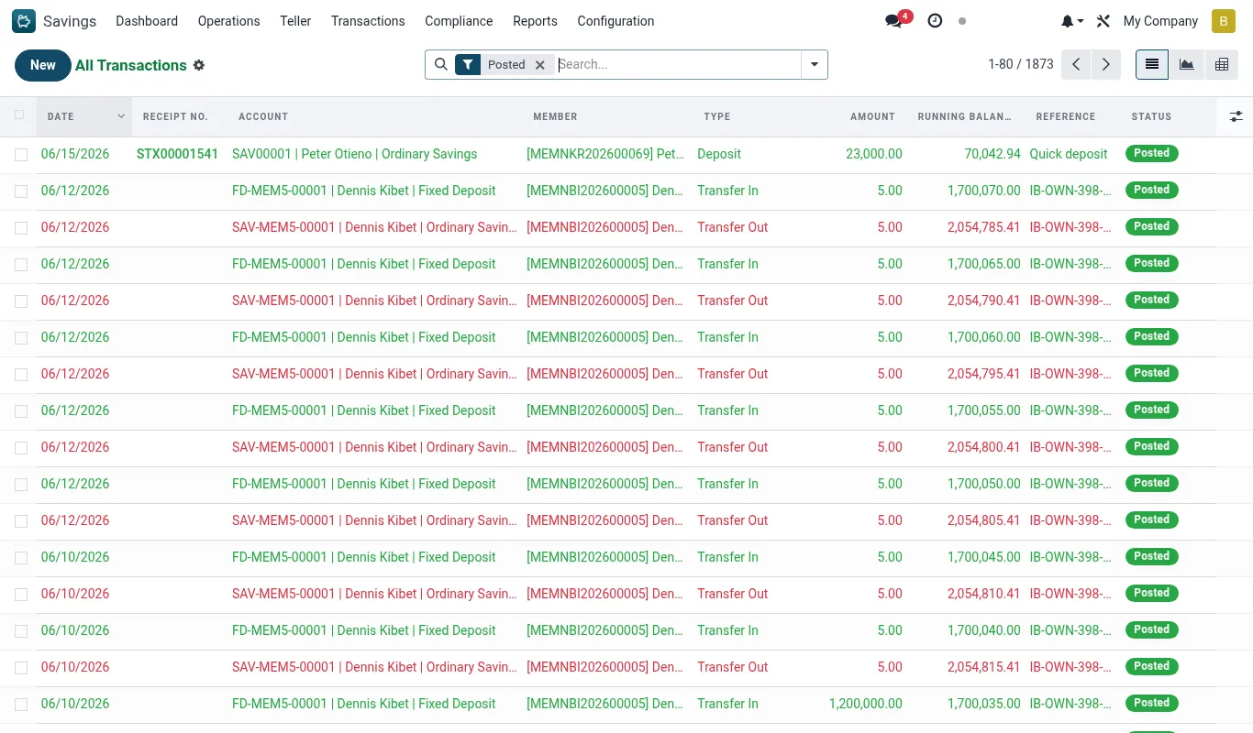The width and height of the screenshot is (1253, 733).
Task: Select checkbox for row with balance 1,700,065.00
Action: pyautogui.click(x=21, y=265)
